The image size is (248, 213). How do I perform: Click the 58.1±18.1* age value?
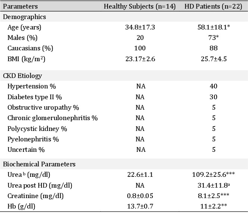coord(214,27)
